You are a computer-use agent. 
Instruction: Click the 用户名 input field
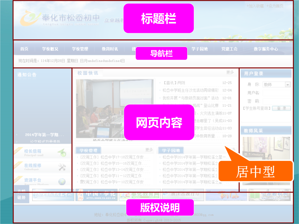[x=277, y=93]
